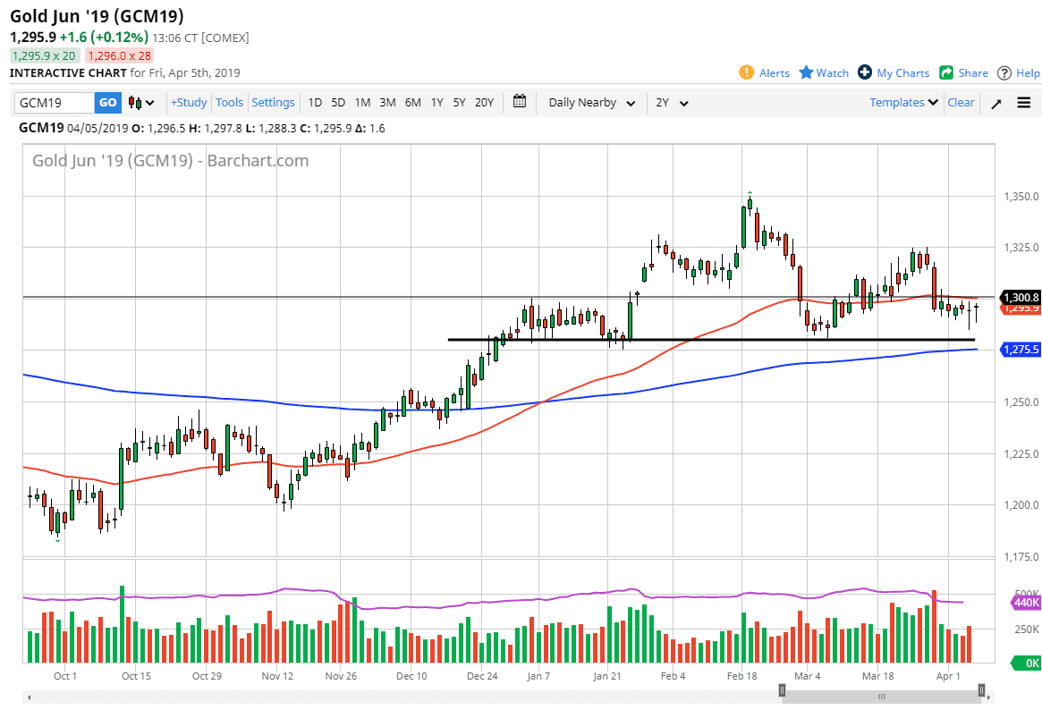
Task: Expand the 2Y period dropdown
Action: click(x=672, y=103)
